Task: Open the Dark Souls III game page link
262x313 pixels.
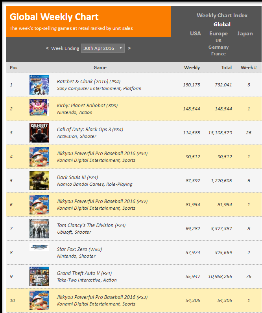Action: tap(71, 177)
